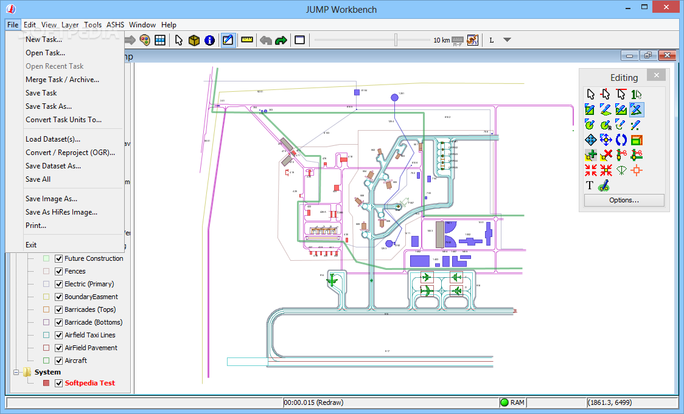Select the blue diamond move vertex tool
Screen dimensions: 684x414
click(x=590, y=140)
